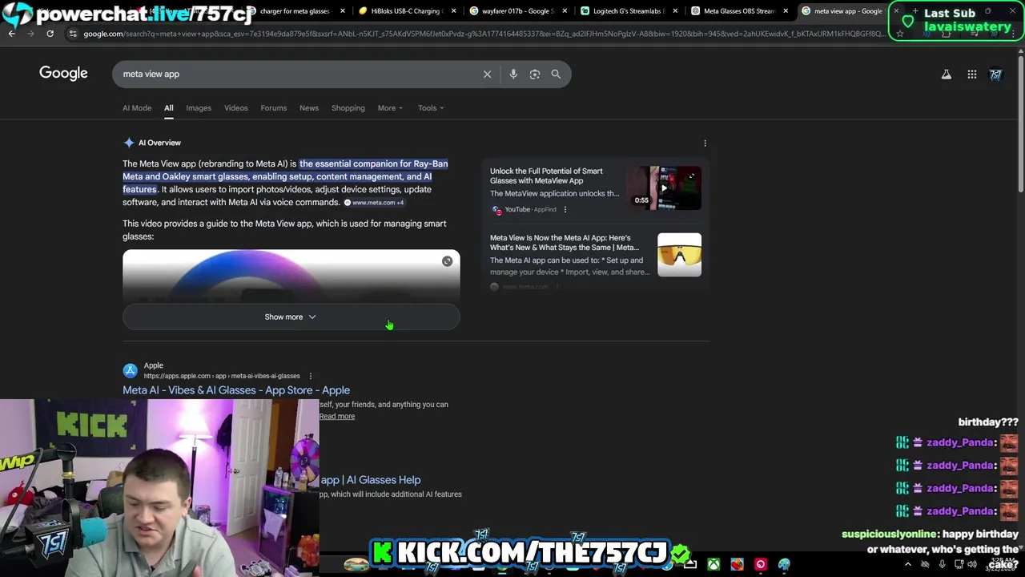Play the 0:55 YouTube video thumbnail
This screenshot has height=577, width=1025.
[663, 188]
